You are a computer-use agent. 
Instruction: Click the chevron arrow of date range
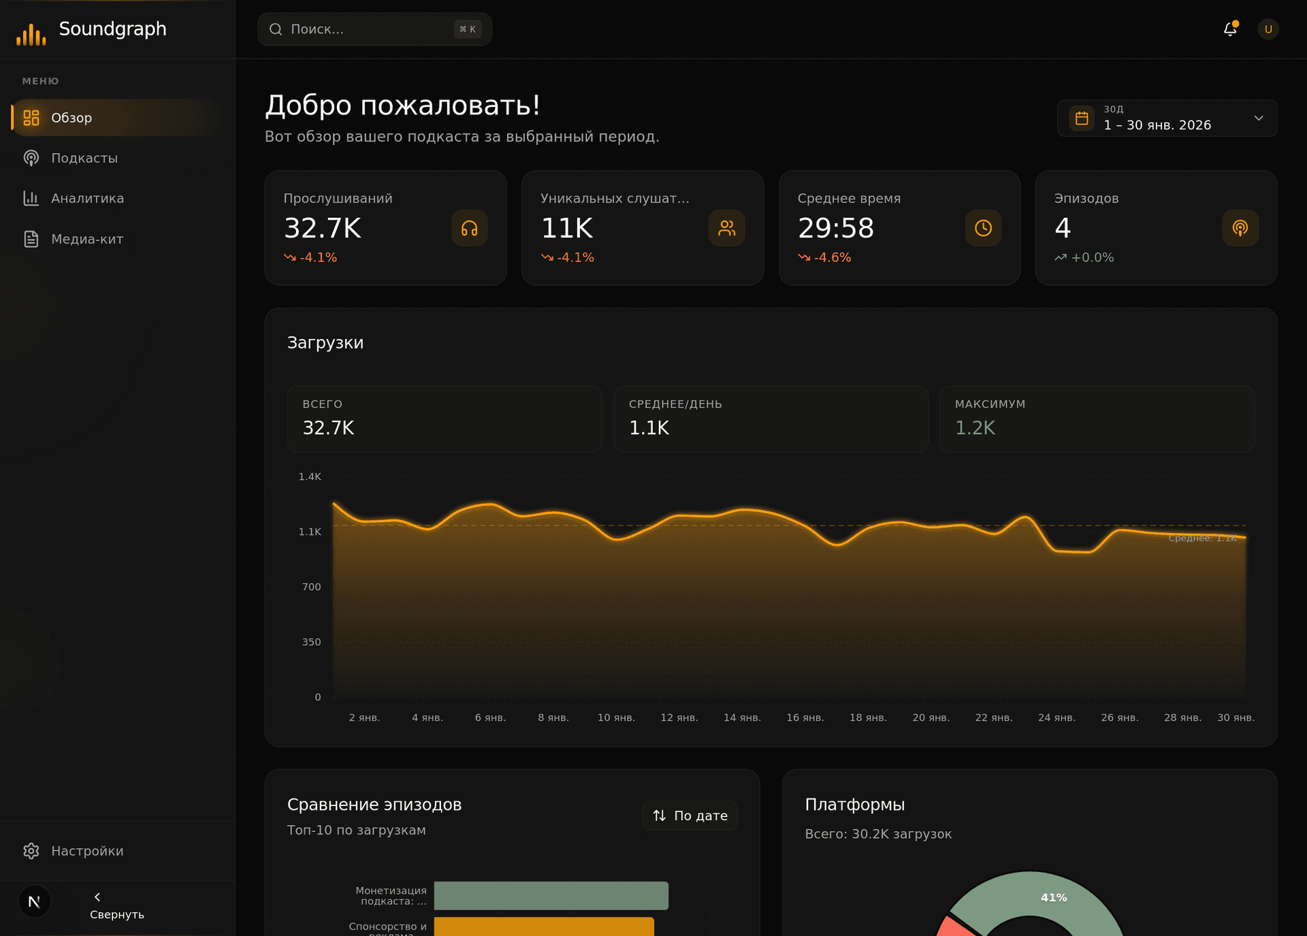[x=1259, y=118]
